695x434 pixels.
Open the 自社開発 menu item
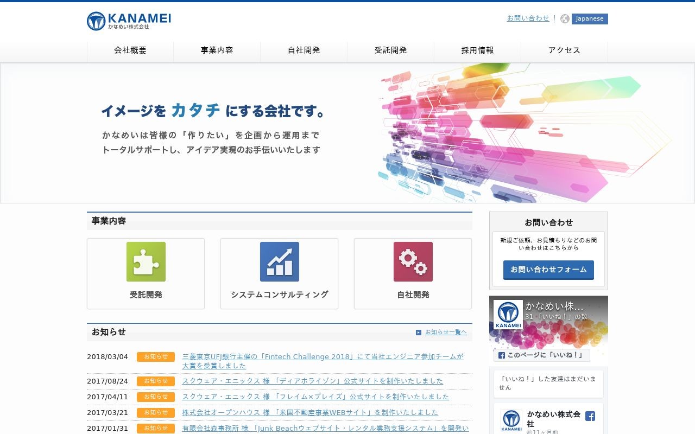click(x=304, y=50)
